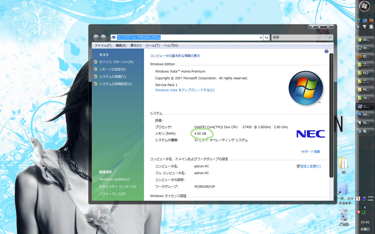Launch Internet Explorer from quick launch
This screenshot has height=234, width=375.
pyautogui.click(x=359, y=21)
